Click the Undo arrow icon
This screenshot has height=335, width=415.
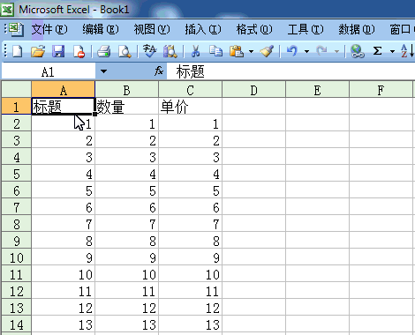point(291,51)
